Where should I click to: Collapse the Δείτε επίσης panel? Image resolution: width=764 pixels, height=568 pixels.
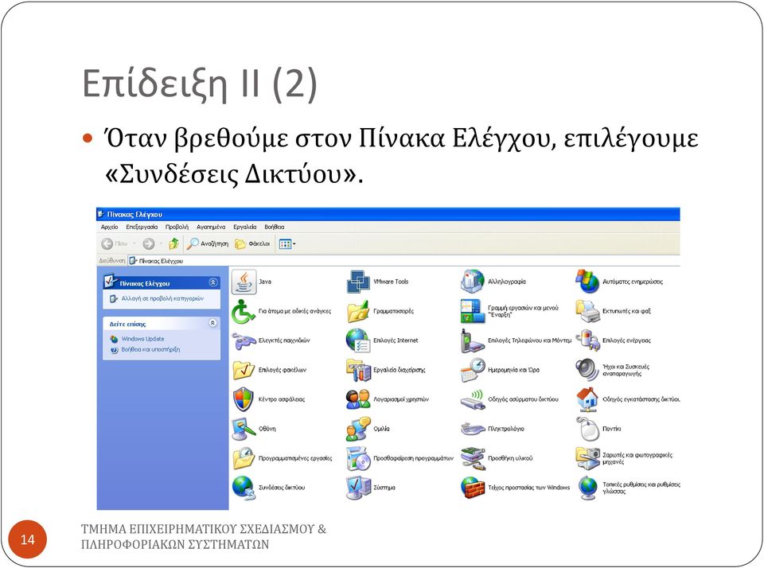click(x=213, y=323)
